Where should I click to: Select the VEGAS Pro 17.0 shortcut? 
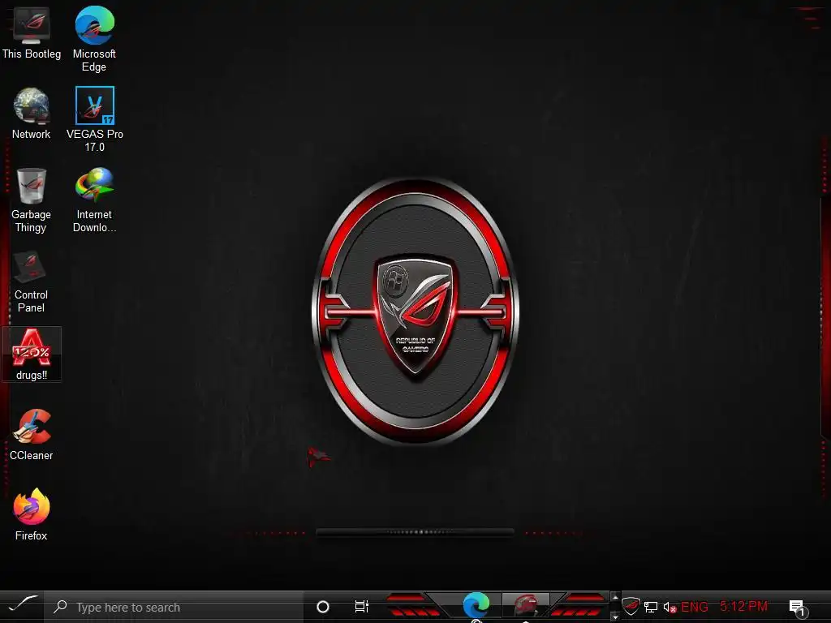(94, 120)
